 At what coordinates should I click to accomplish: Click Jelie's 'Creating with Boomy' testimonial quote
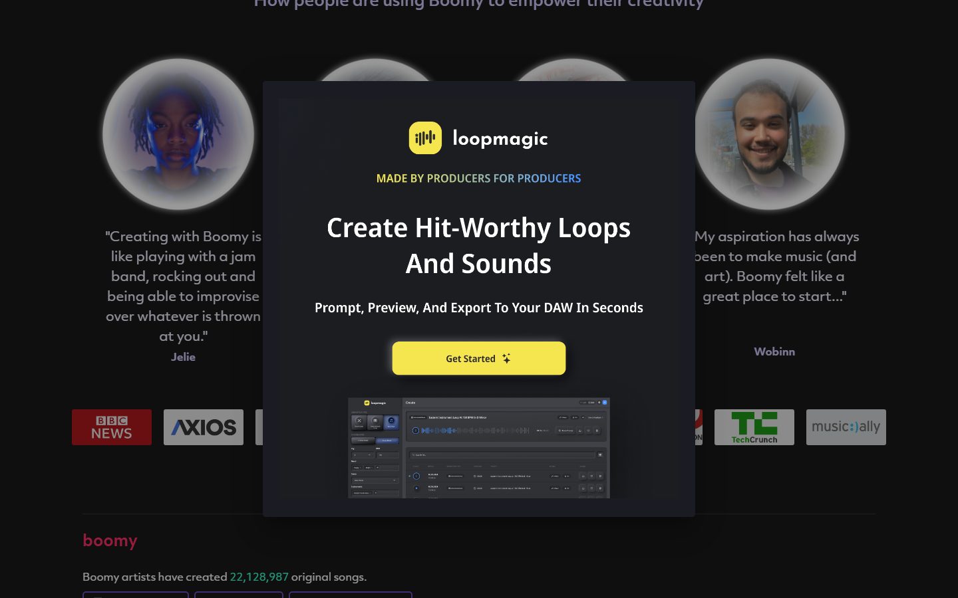183,286
